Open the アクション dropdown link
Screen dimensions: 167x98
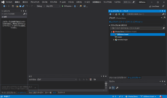pyautogui.click(x=138, y=22)
